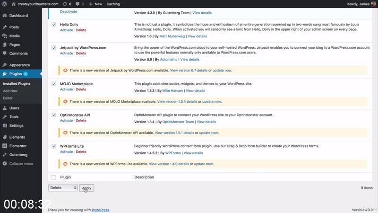Open the Add New plugins submenu item
Viewport: 378px width, 213px height.
pyautogui.click(x=10, y=91)
